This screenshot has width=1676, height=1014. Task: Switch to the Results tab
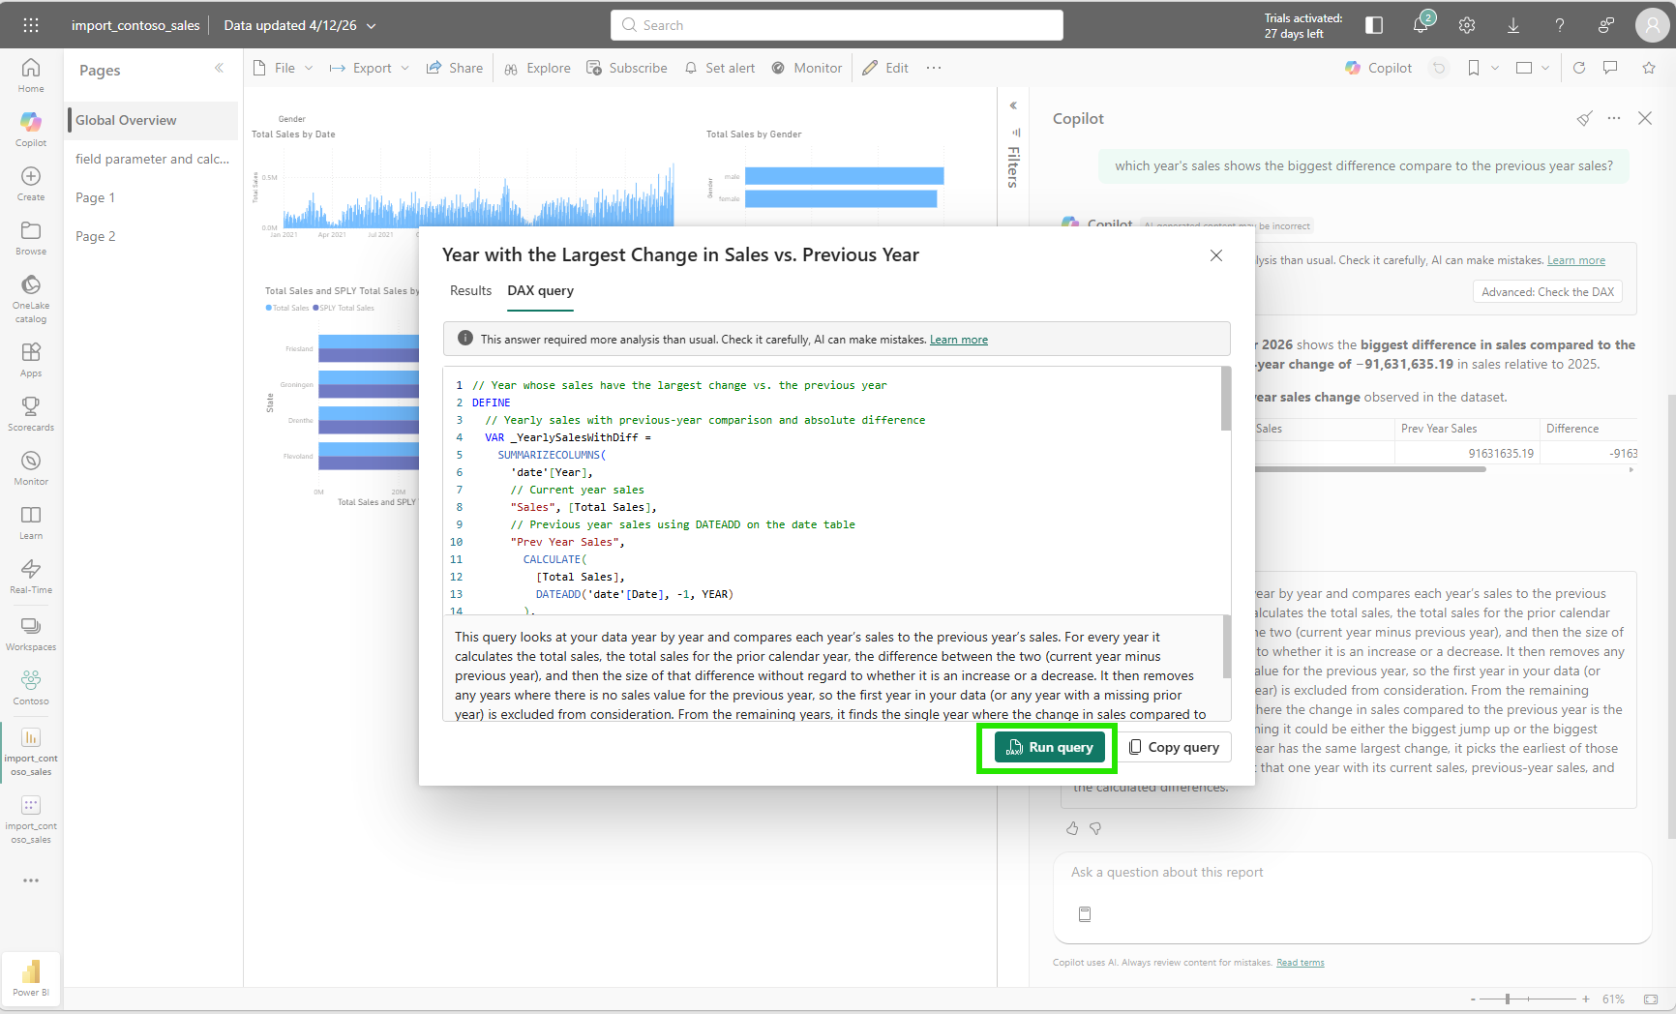(x=470, y=290)
